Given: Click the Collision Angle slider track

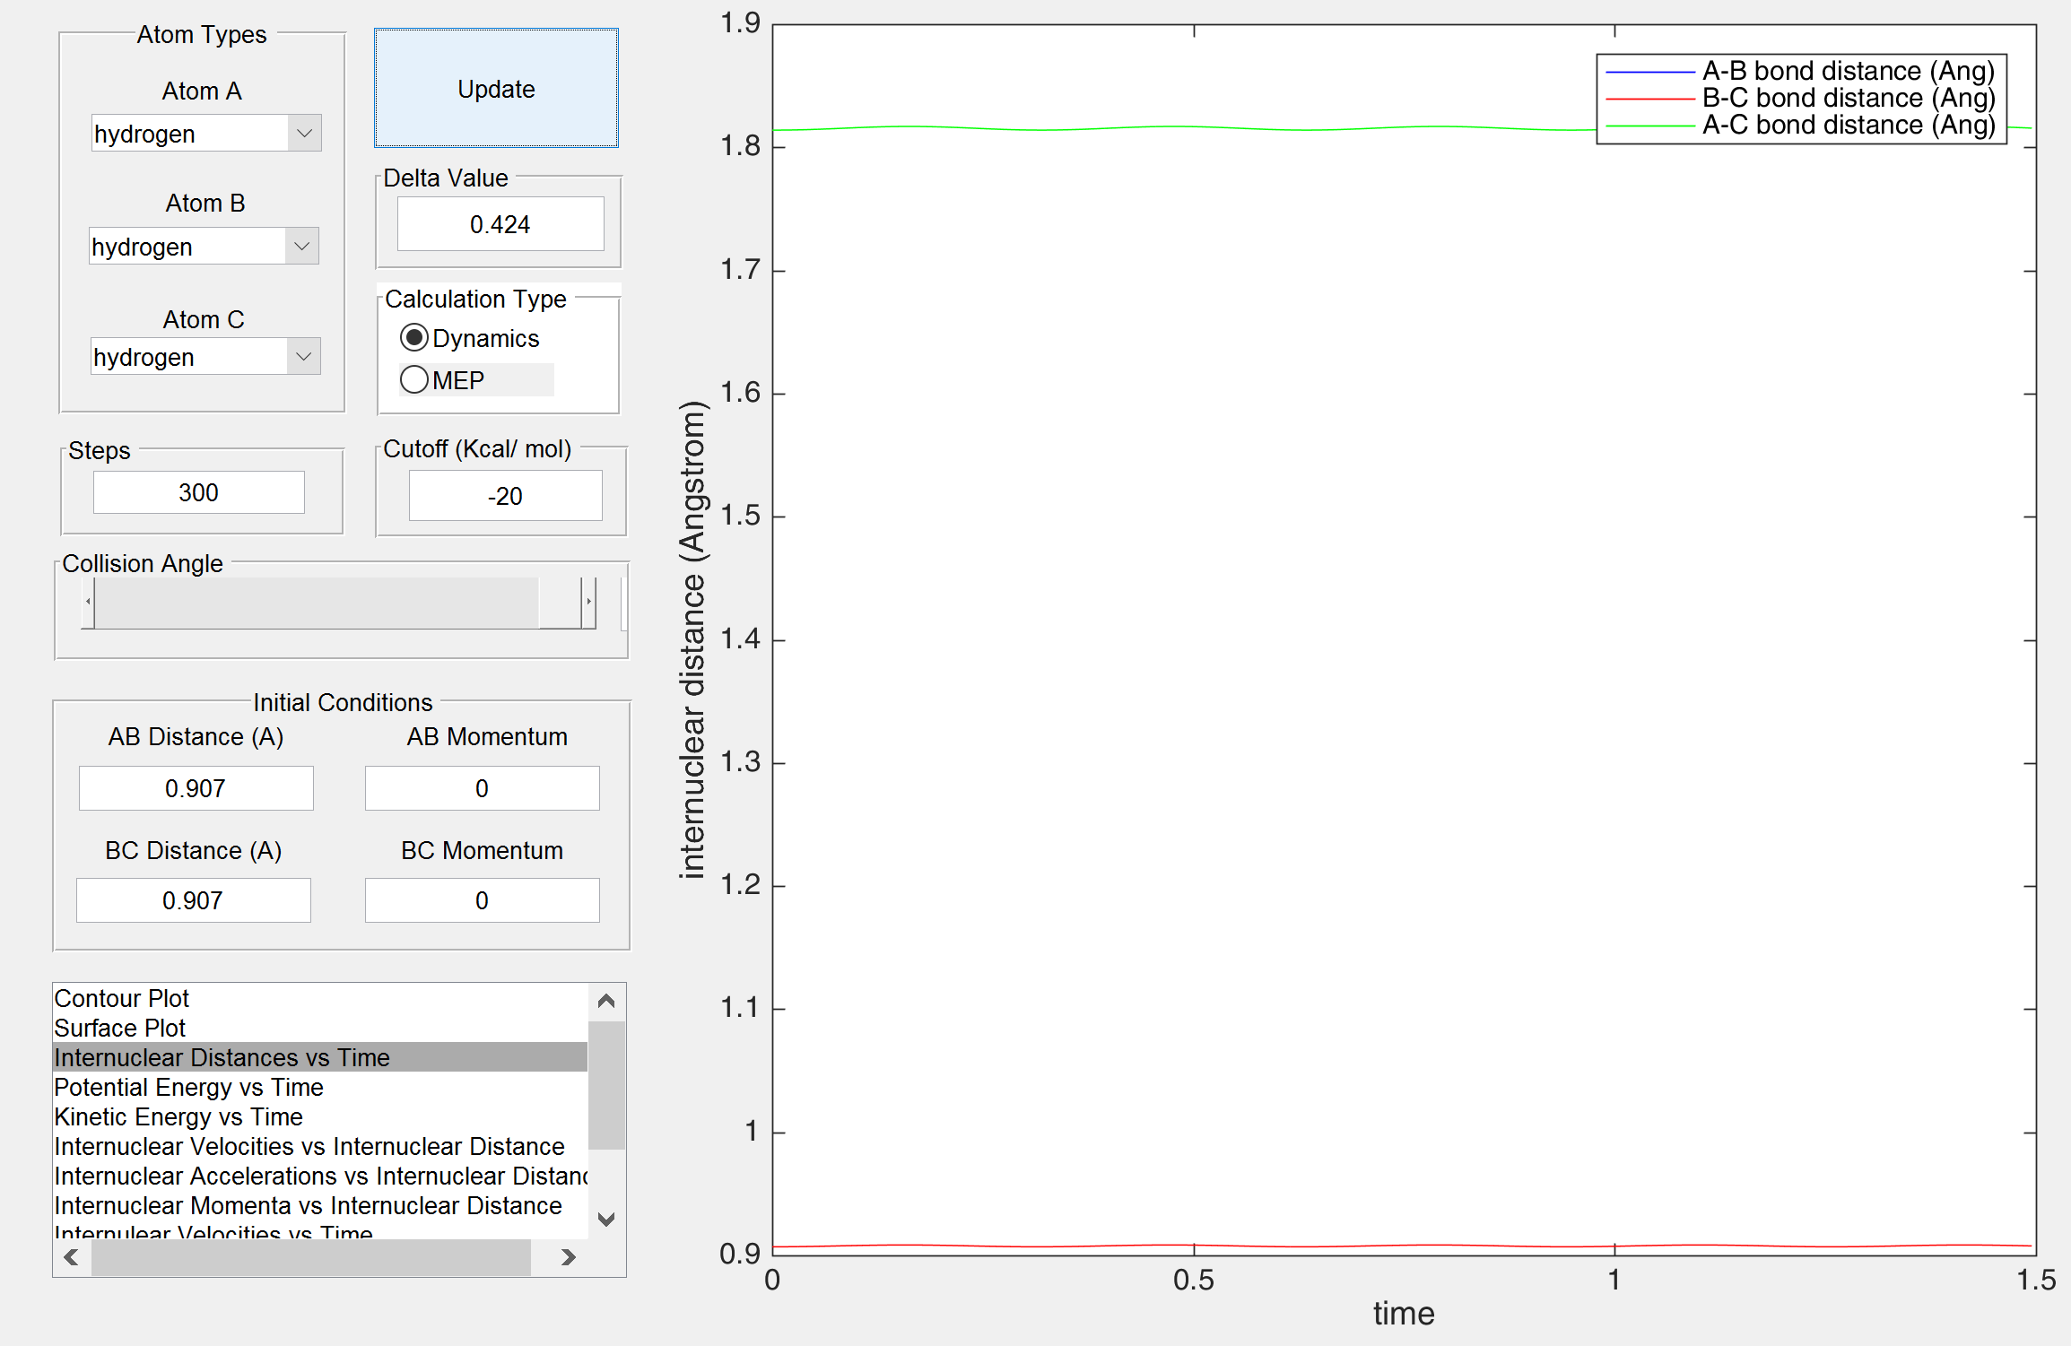Looking at the screenshot, I should tap(314, 602).
